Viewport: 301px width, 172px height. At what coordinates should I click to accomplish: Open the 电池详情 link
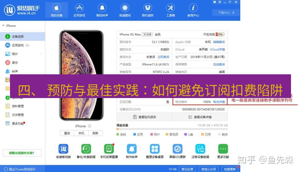[219, 102]
